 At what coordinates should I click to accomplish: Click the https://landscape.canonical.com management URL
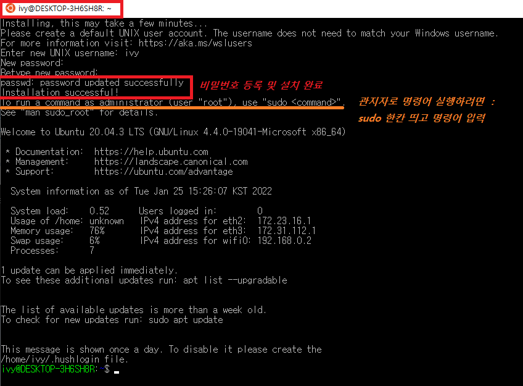171,162
